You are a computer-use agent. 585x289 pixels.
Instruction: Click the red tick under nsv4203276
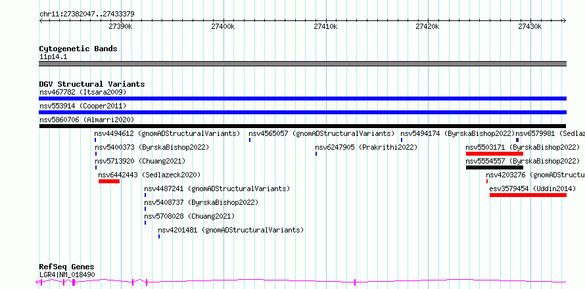pos(487,181)
